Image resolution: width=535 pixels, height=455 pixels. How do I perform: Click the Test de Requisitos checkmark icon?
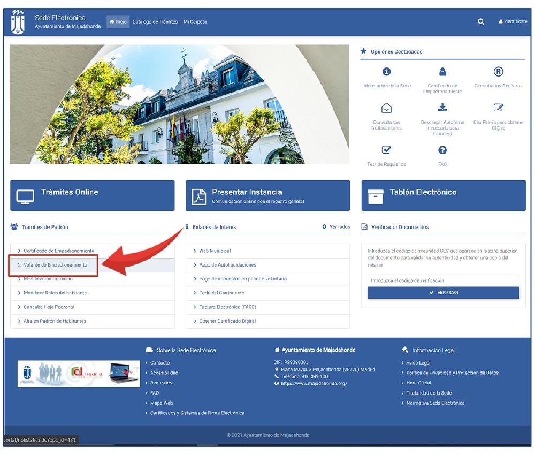(x=386, y=150)
